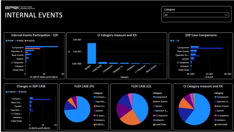This screenshot has width=234, height=132.
Task: Click Operator A... legend marker in CI Category pie
Action: [215, 102]
